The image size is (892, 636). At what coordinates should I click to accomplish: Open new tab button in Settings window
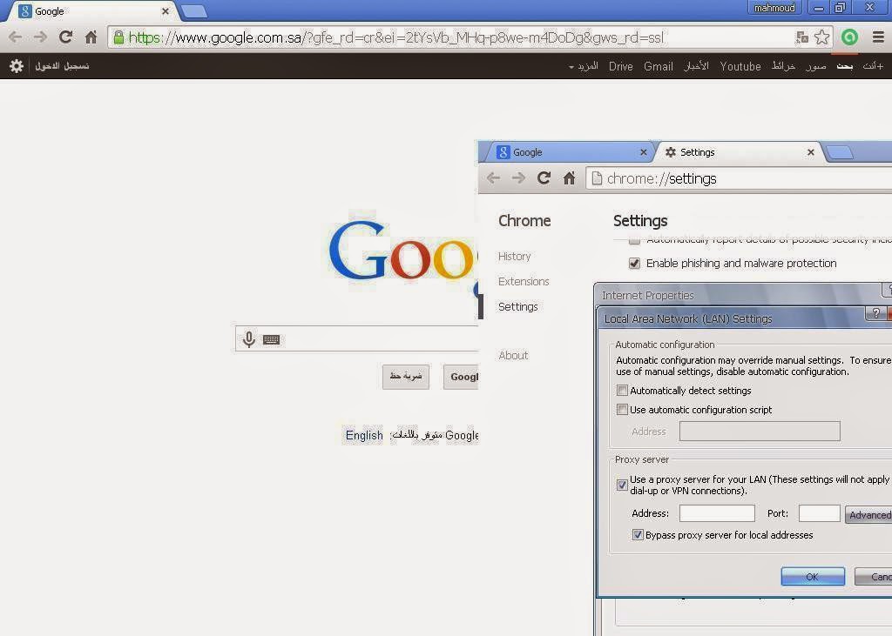(840, 151)
